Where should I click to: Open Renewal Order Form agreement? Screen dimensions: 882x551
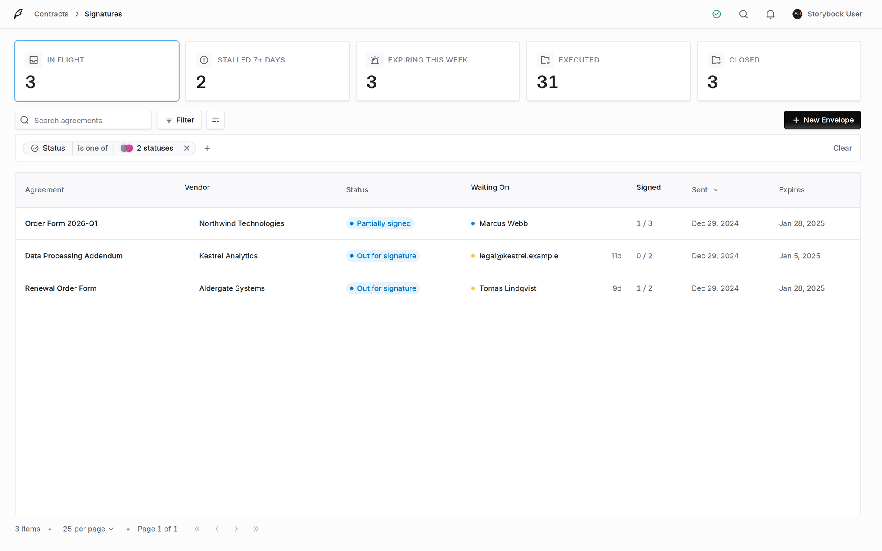point(61,288)
